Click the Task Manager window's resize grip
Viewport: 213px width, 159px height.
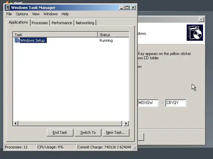pos(134,148)
